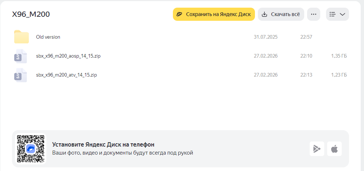The width and height of the screenshot is (364, 171).
Task: Download all files with Скачать всё
Action: click(281, 14)
